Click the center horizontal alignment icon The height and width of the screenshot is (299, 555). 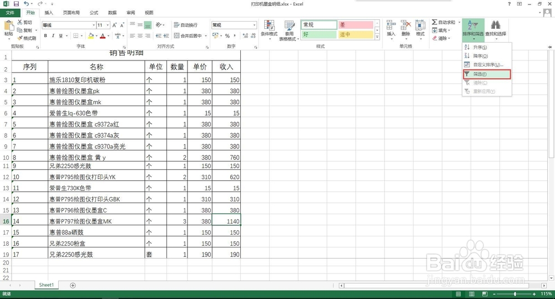point(140,36)
